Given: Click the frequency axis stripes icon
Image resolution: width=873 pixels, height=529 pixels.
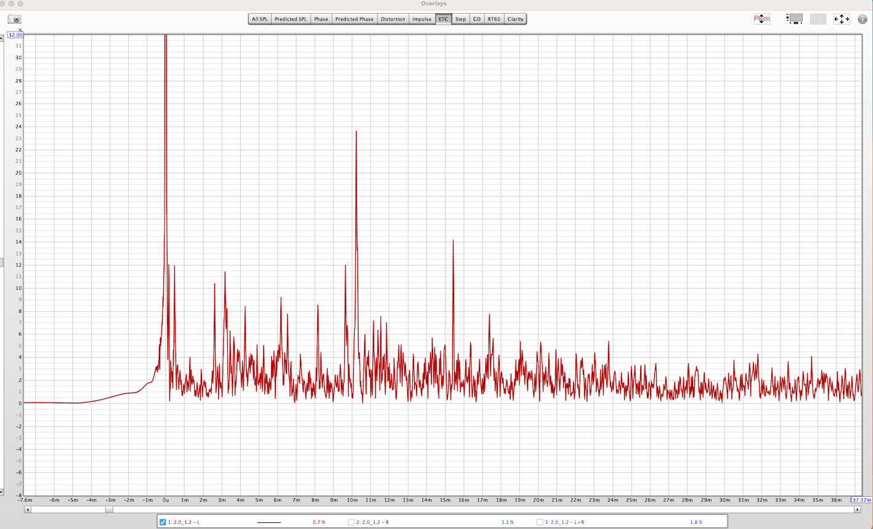Looking at the screenshot, I should (818, 19).
